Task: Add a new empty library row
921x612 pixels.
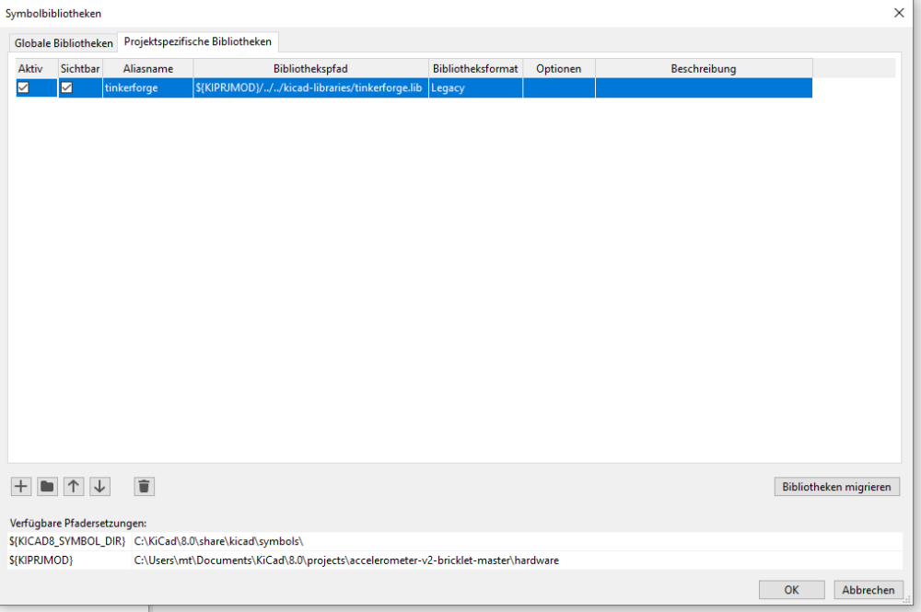Action: pos(20,486)
